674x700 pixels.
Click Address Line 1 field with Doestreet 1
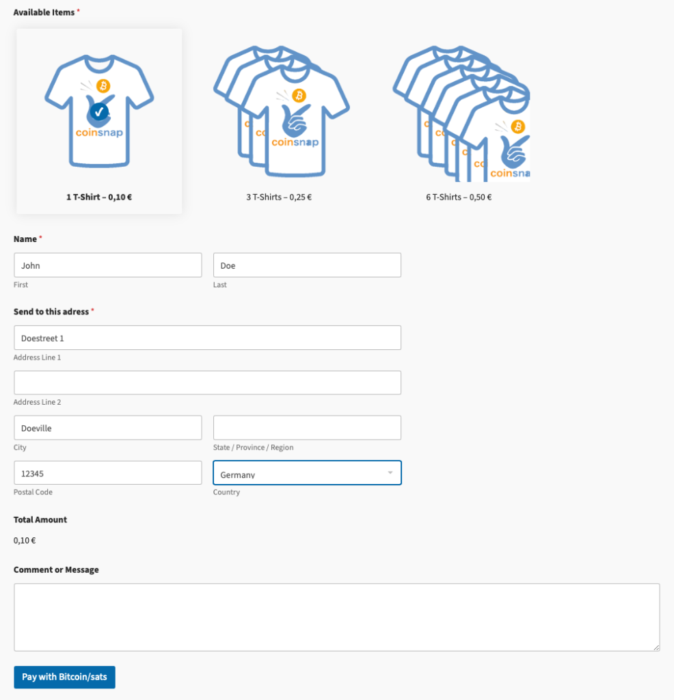(207, 338)
